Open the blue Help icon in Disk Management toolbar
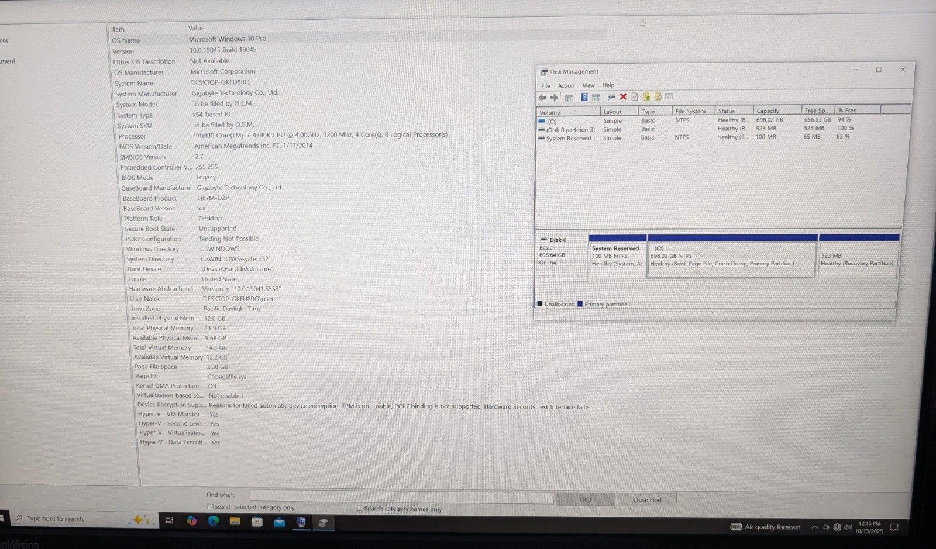The height and width of the screenshot is (549, 936). coord(584,97)
